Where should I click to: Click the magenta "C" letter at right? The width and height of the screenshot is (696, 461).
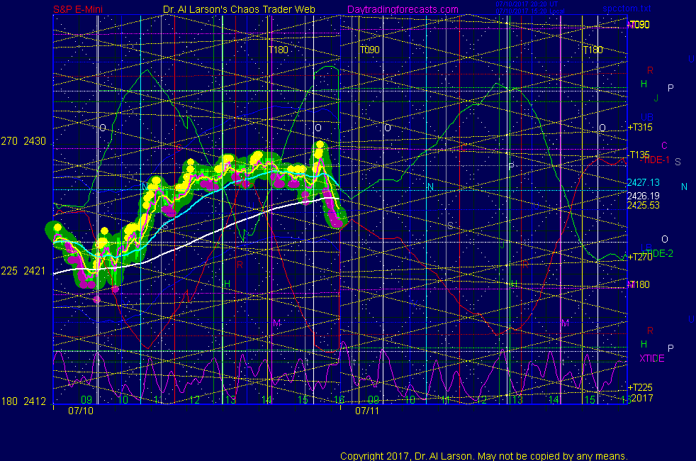pyautogui.click(x=665, y=145)
